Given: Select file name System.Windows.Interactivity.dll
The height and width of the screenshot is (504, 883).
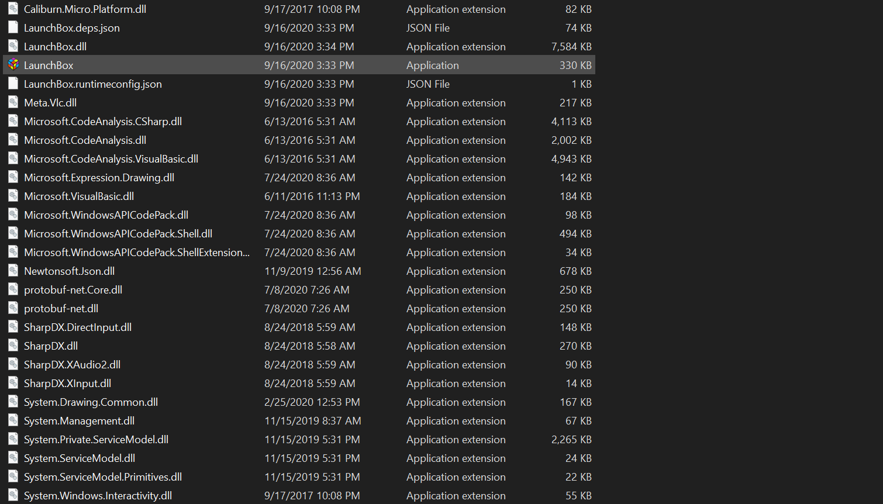Looking at the screenshot, I should [x=98, y=496].
